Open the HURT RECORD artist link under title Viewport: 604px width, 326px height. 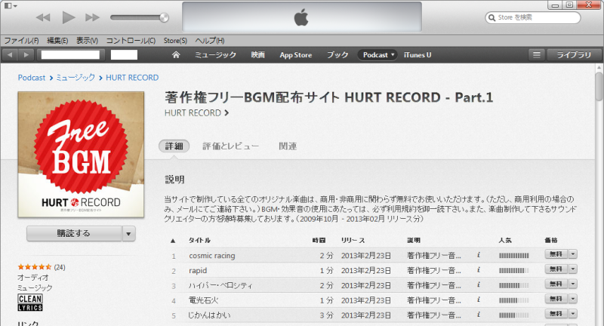click(196, 112)
